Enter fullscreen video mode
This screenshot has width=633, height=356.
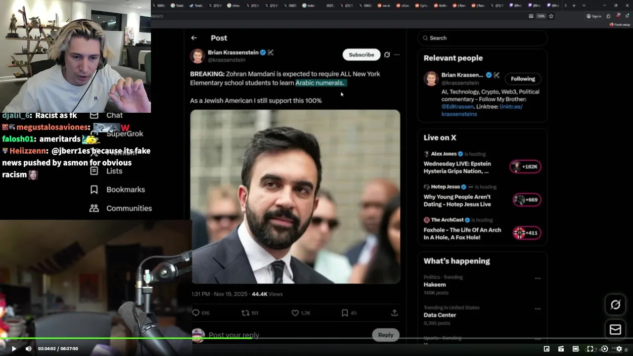point(589,349)
